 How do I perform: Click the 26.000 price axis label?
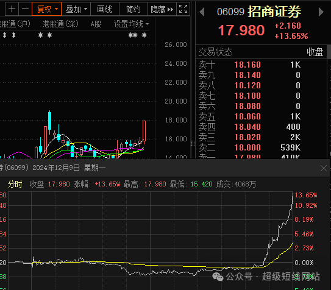click(176, 44)
